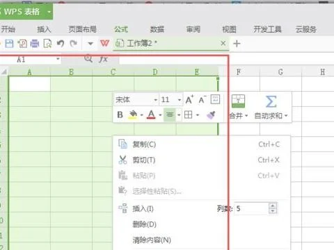
Task: Expand alignment dropdown arrow
Action: tap(179, 115)
